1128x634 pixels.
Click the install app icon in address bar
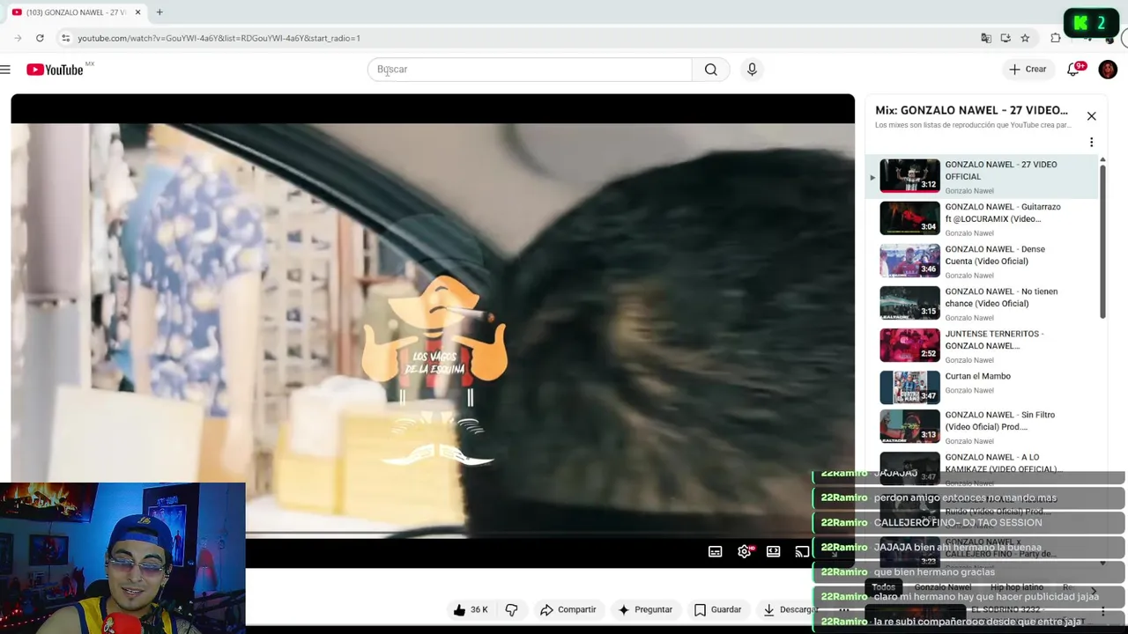pyautogui.click(x=1006, y=38)
